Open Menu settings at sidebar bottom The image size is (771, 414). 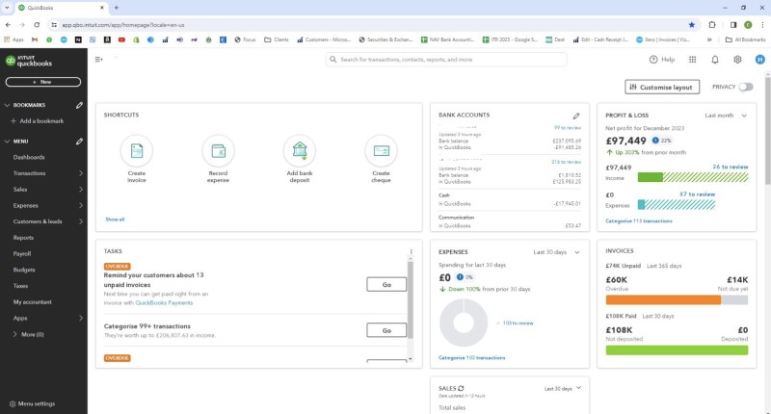pyautogui.click(x=33, y=403)
